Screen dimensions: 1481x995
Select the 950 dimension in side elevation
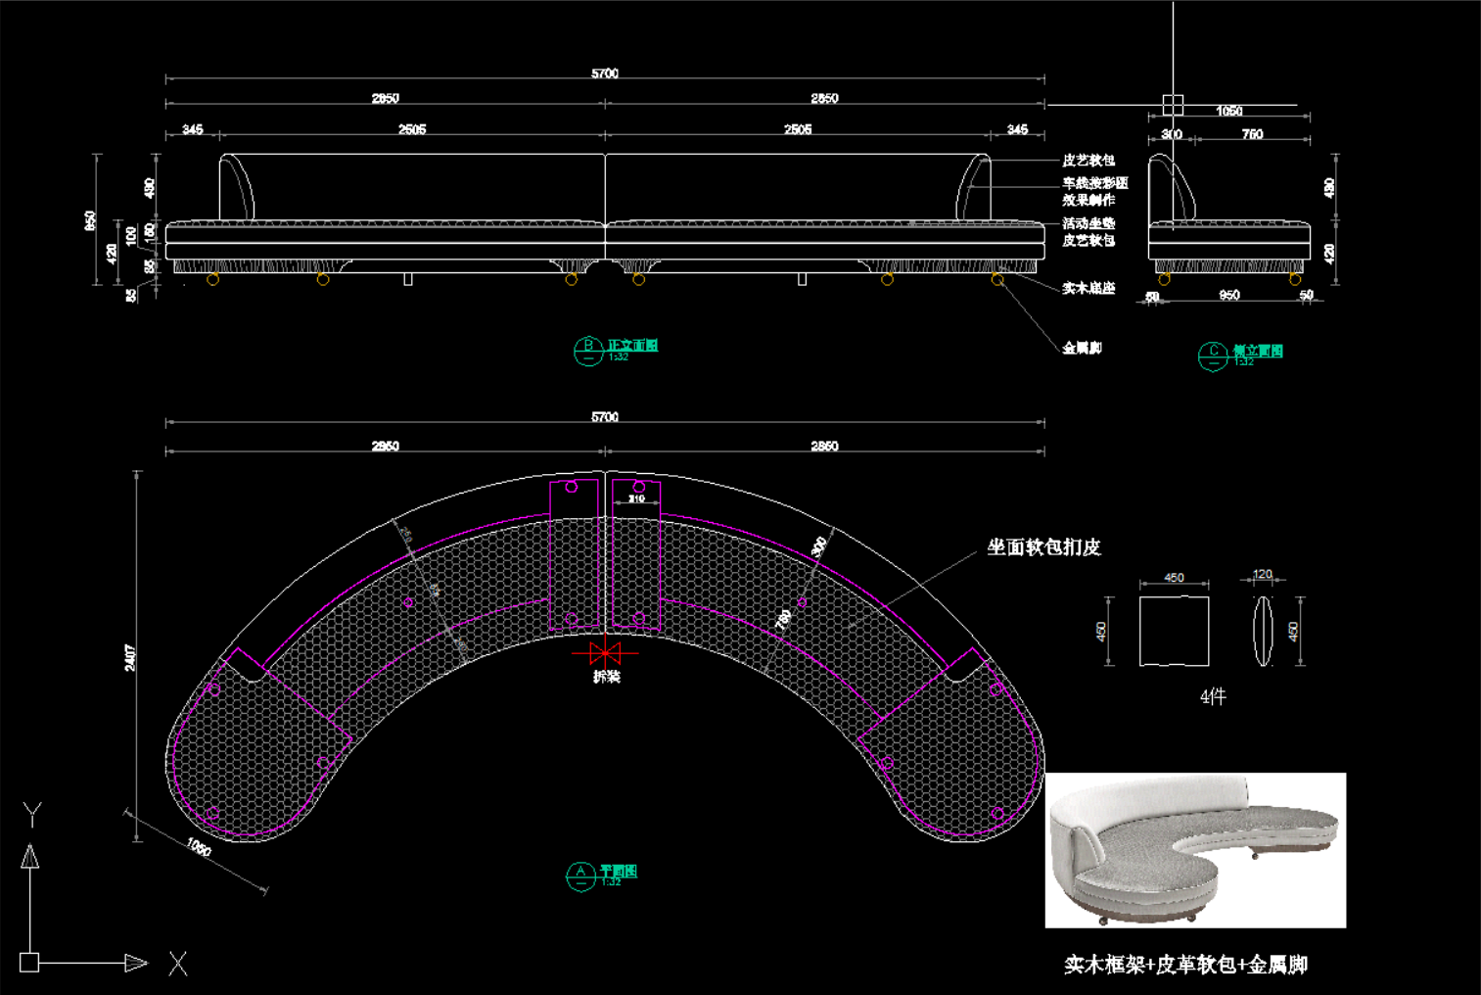[x=1229, y=295]
